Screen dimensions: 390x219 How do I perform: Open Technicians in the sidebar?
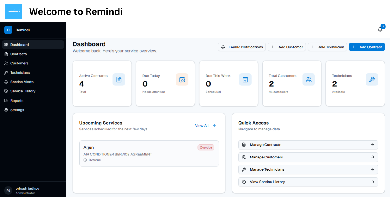coord(33,73)
